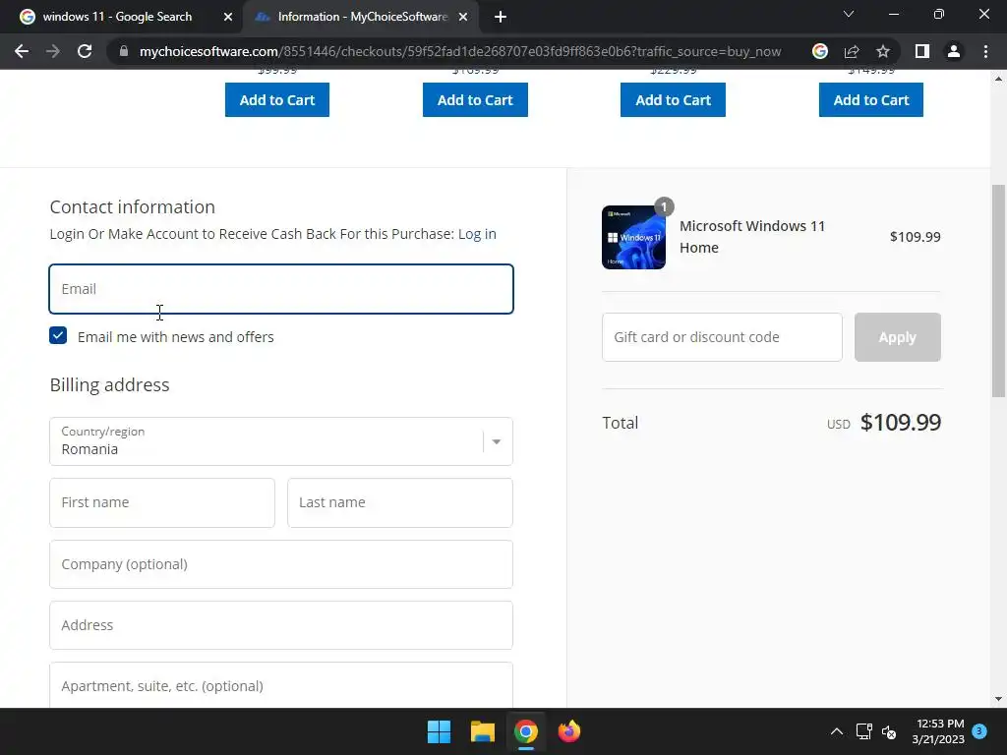This screenshot has height=755, width=1007.
Task: Open notification center badge
Action: point(979,730)
